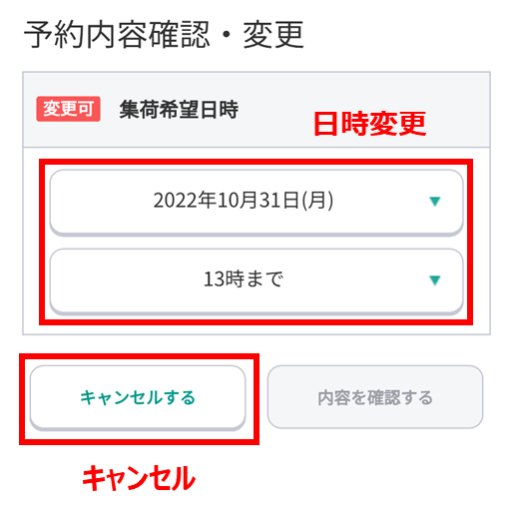The height and width of the screenshot is (513, 516).
Task: Click the red 日時変更 annotation text
Action: click(x=370, y=124)
